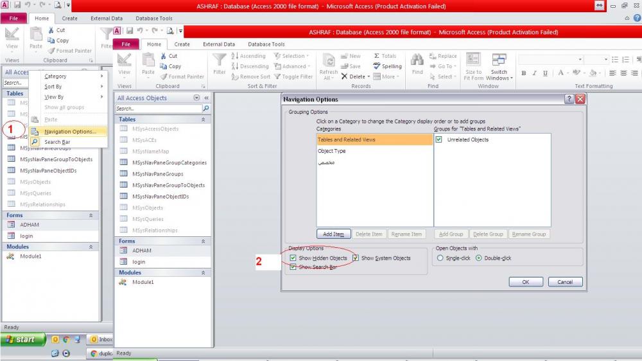This screenshot has width=642, height=361.
Task: Toggle the Show Search Bar checkbox
Action: tap(293, 267)
